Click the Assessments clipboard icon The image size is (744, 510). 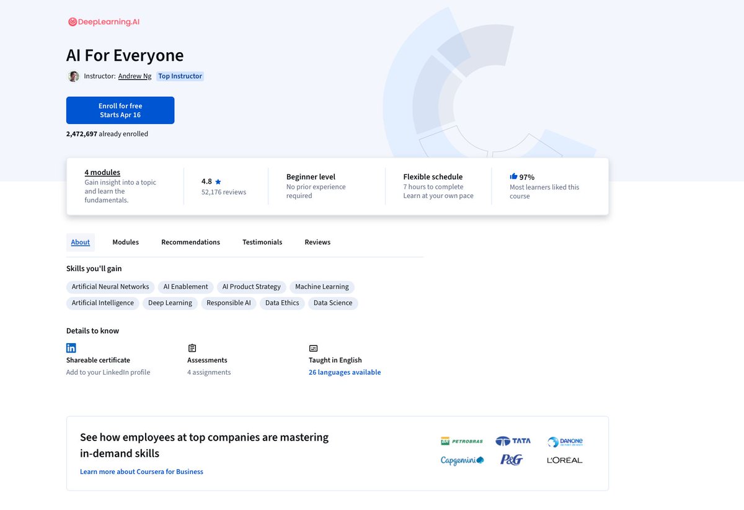[192, 348]
